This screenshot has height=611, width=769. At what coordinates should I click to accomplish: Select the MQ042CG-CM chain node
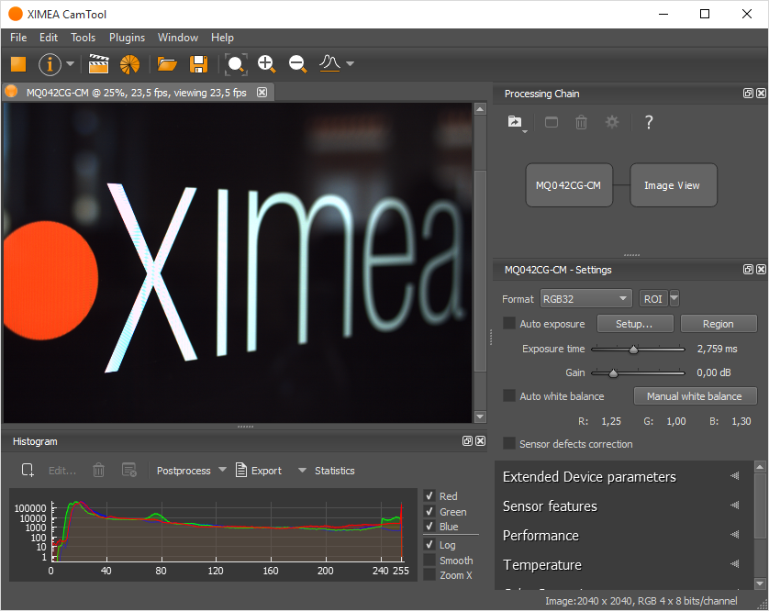click(x=569, y=185)
